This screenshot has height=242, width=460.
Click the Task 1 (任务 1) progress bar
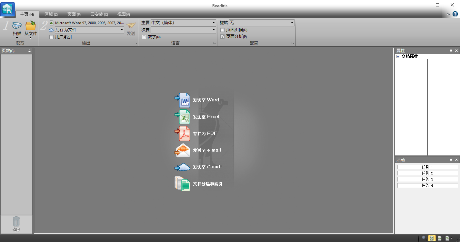427,167
